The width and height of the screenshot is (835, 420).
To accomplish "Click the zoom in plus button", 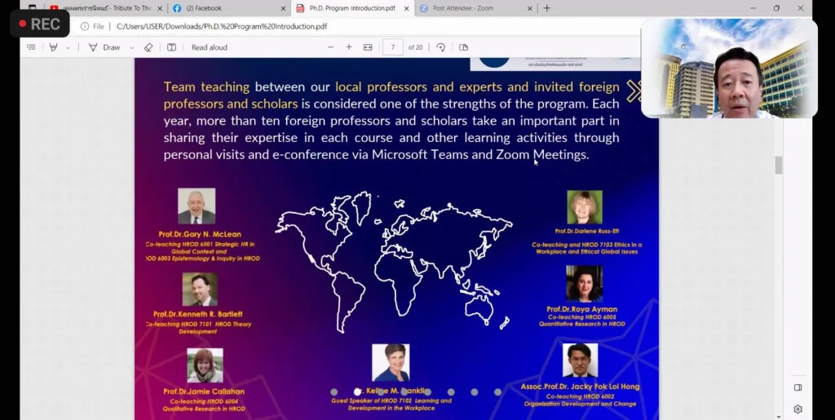I will click(349, 47).
